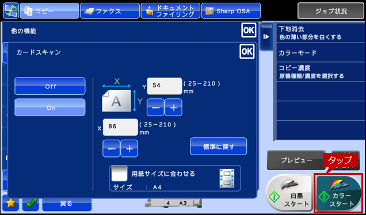The height and width of the screenshot is (215, 366).
Task: Start a color copy with カラースタート
Action: coord(338,193)
